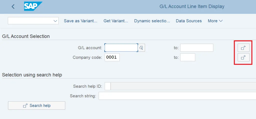
Task: Expand the More menu
Action: click(x=215, y=21)
